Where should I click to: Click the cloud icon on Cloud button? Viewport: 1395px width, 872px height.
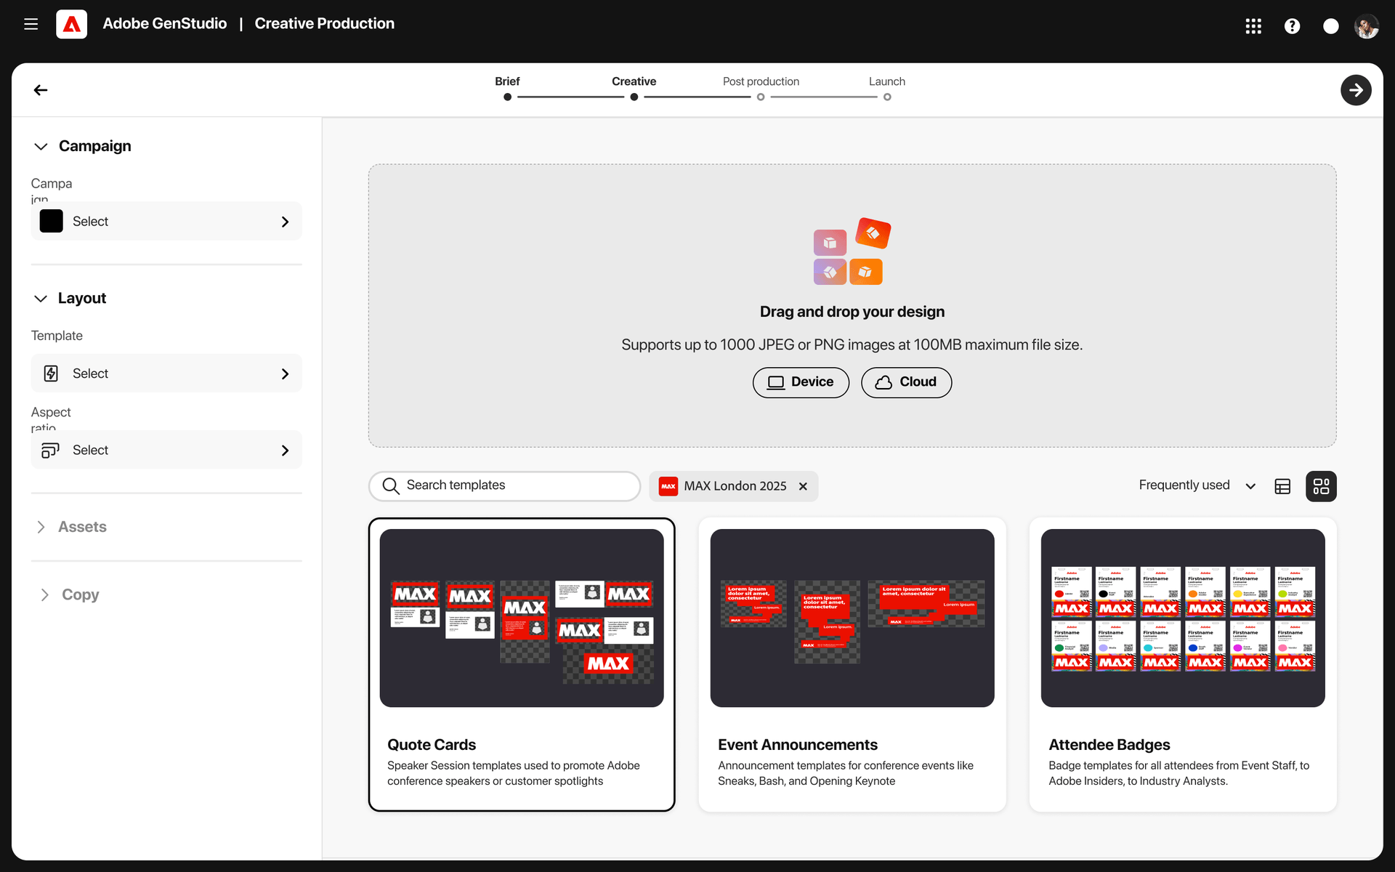[883, 382]
